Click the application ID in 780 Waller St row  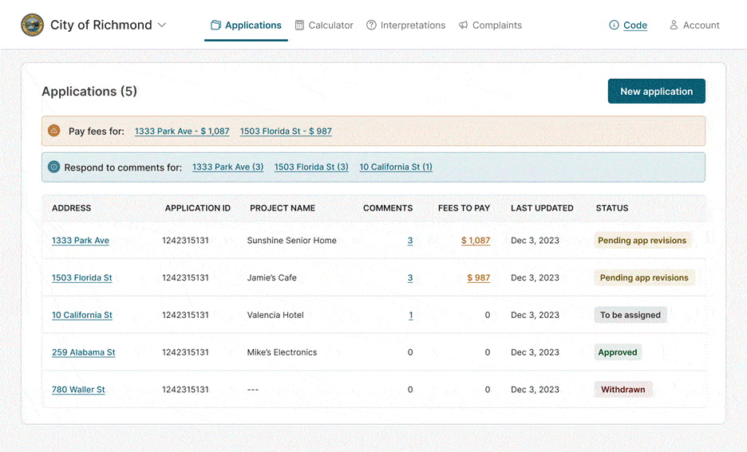[185, 390]
